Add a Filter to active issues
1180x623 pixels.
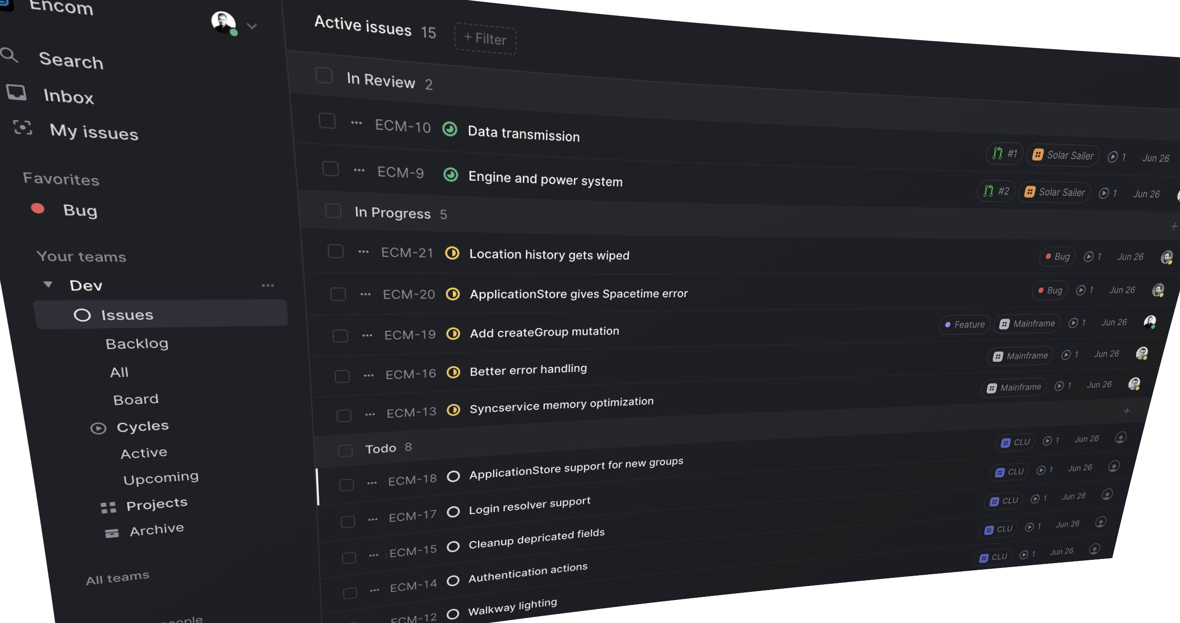(x=485, y=38)
